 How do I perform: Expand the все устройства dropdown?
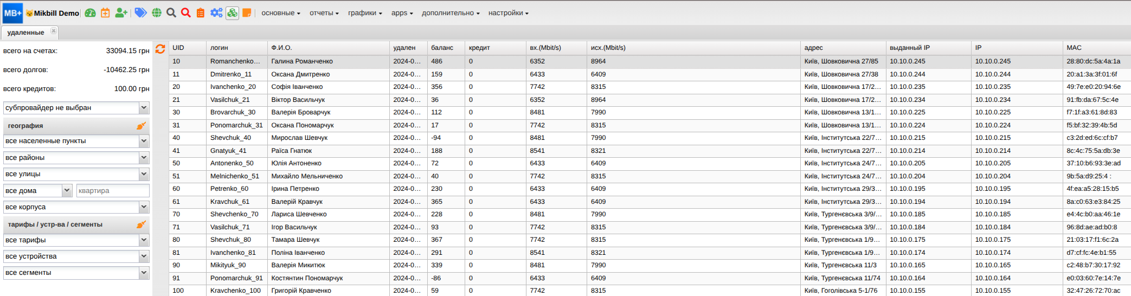point(144,256)
